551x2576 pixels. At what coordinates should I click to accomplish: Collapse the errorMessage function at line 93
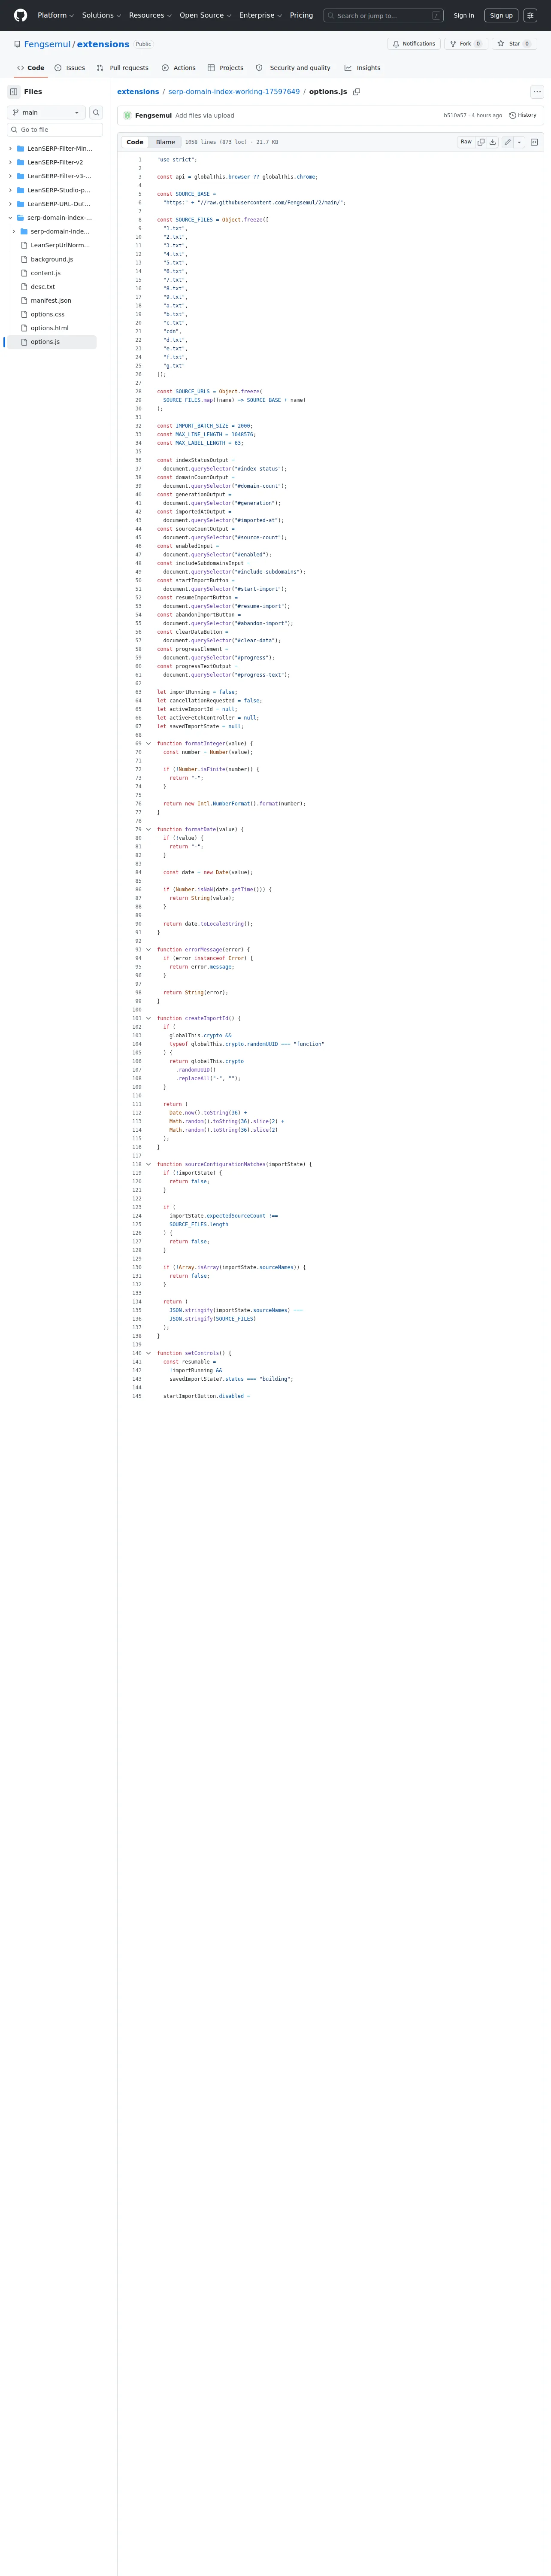148,950
